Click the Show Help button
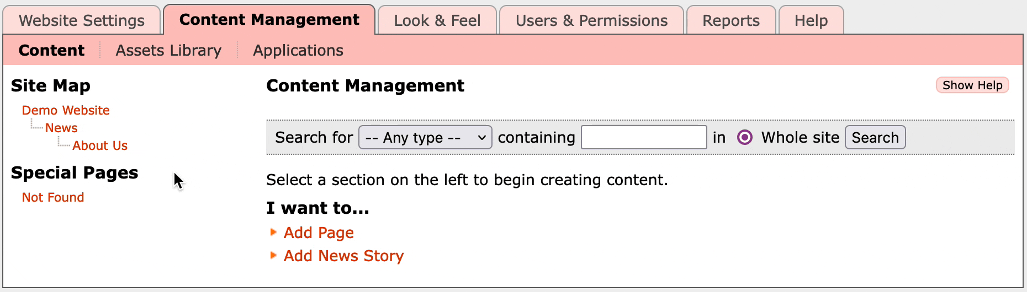 (x=972, y=85)
